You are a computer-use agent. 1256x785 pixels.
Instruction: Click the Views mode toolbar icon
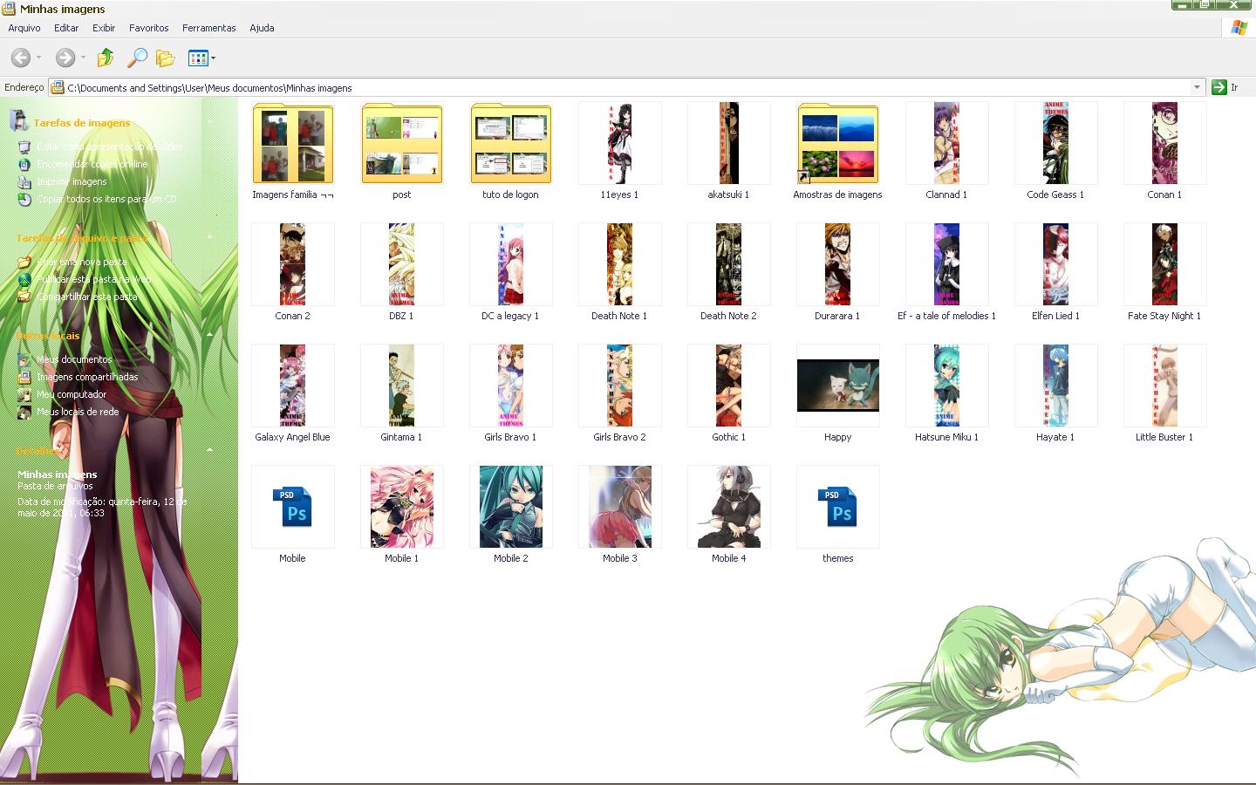click(198, 58)
